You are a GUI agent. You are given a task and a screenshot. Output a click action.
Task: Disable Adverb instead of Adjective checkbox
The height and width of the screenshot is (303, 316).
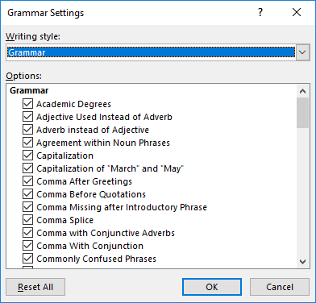click(x=27, y=130)
